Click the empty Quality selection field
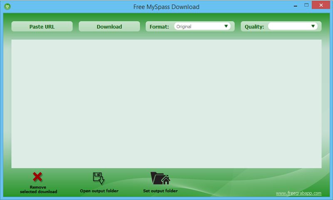The image size is (333, 200). tap(293, 26)
